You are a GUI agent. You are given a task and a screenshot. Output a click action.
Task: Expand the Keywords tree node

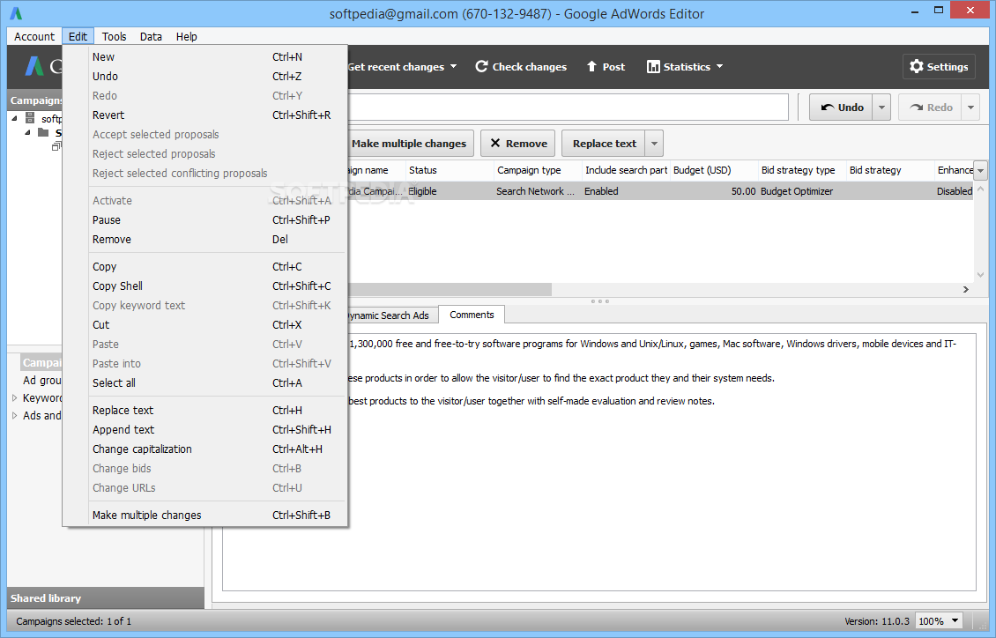(15, 398)
